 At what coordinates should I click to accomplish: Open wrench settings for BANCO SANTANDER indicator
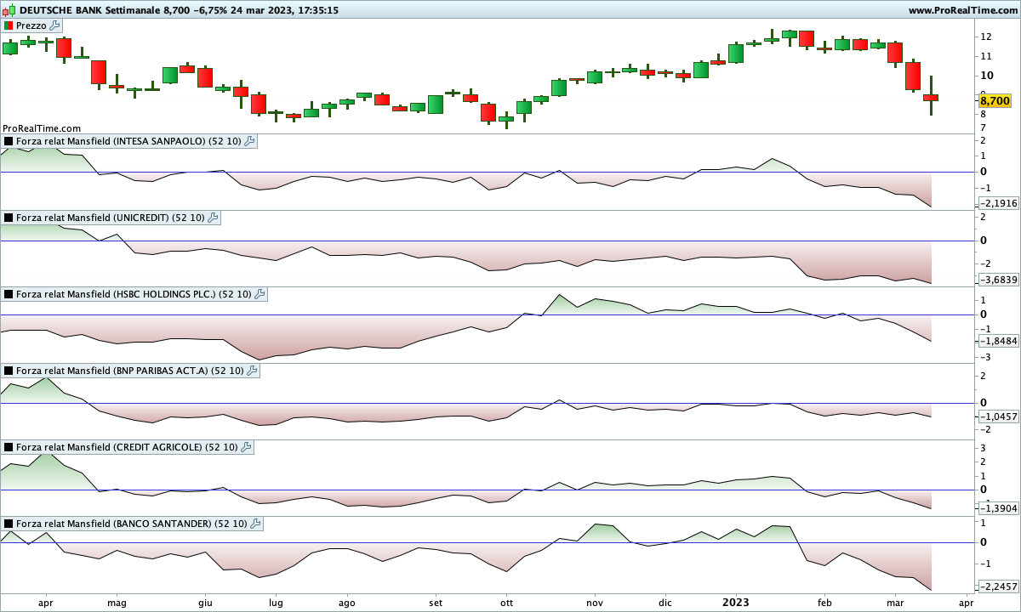(256, 524)
